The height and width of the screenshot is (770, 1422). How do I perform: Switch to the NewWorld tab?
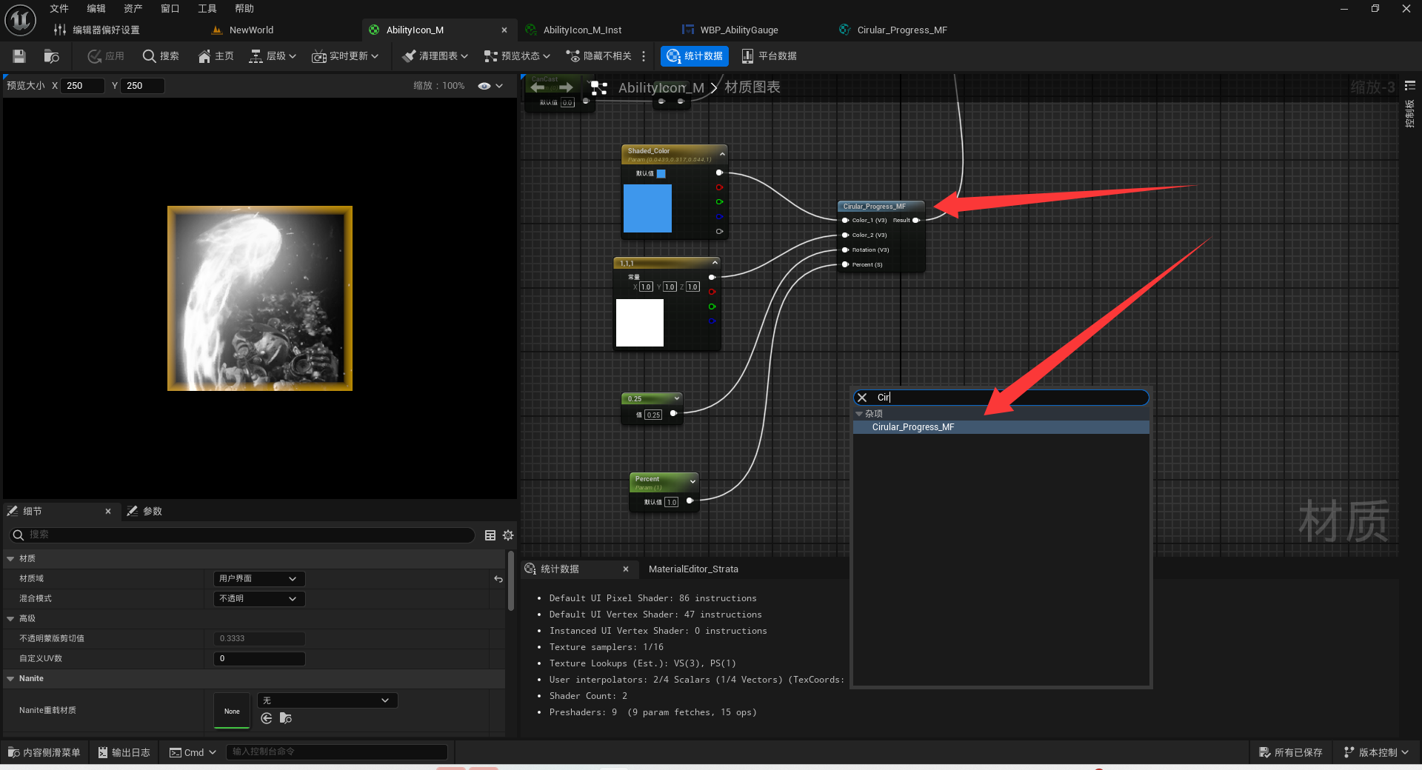pyautogui.click(x=243, y=30)
